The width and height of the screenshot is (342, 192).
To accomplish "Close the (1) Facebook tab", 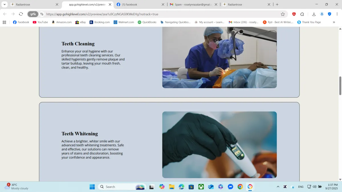I will (163, 5).
